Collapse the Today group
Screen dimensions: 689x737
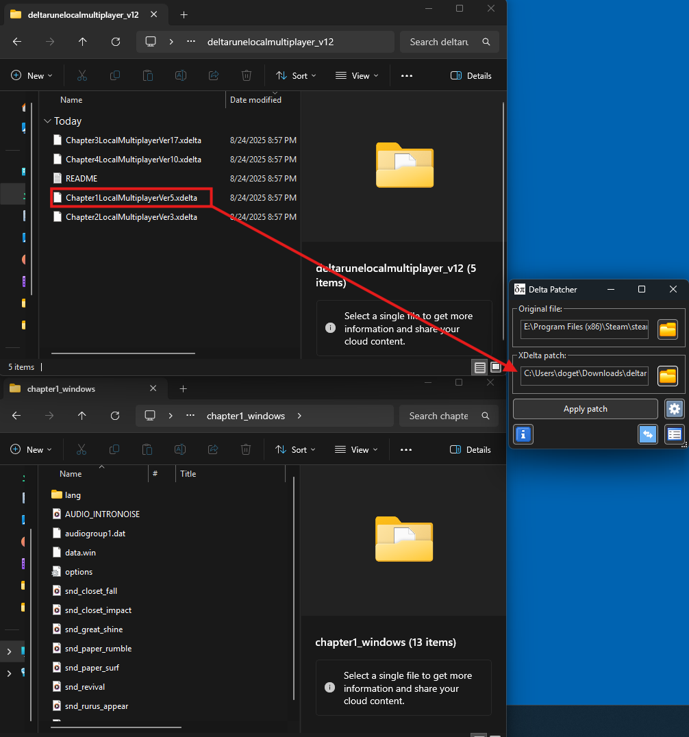click(47, 121)
